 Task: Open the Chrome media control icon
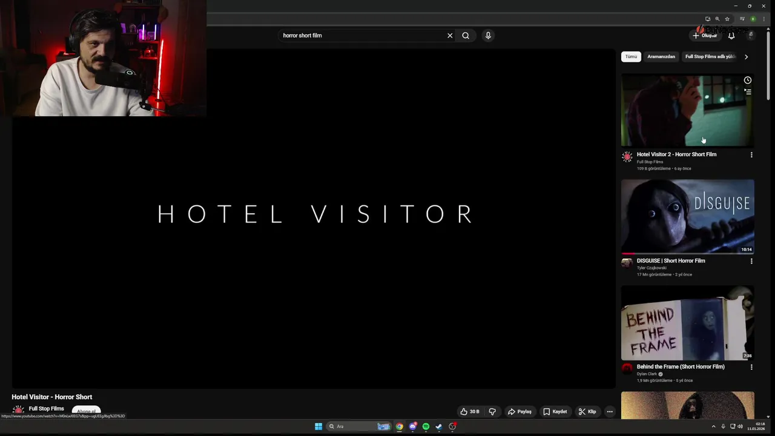(x=742, y=19)
